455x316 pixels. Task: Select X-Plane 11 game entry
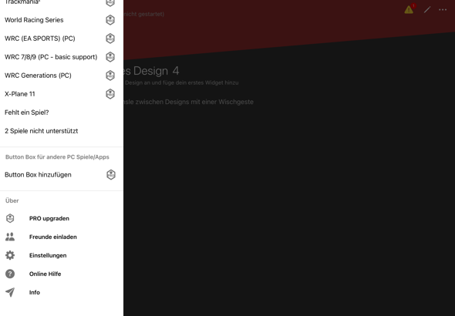tap(62, 94)
